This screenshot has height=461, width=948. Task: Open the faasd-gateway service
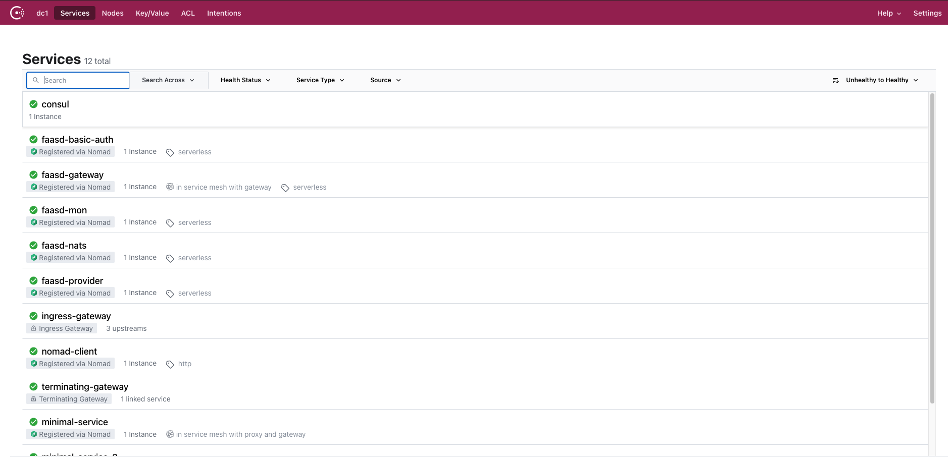(72, 175)
